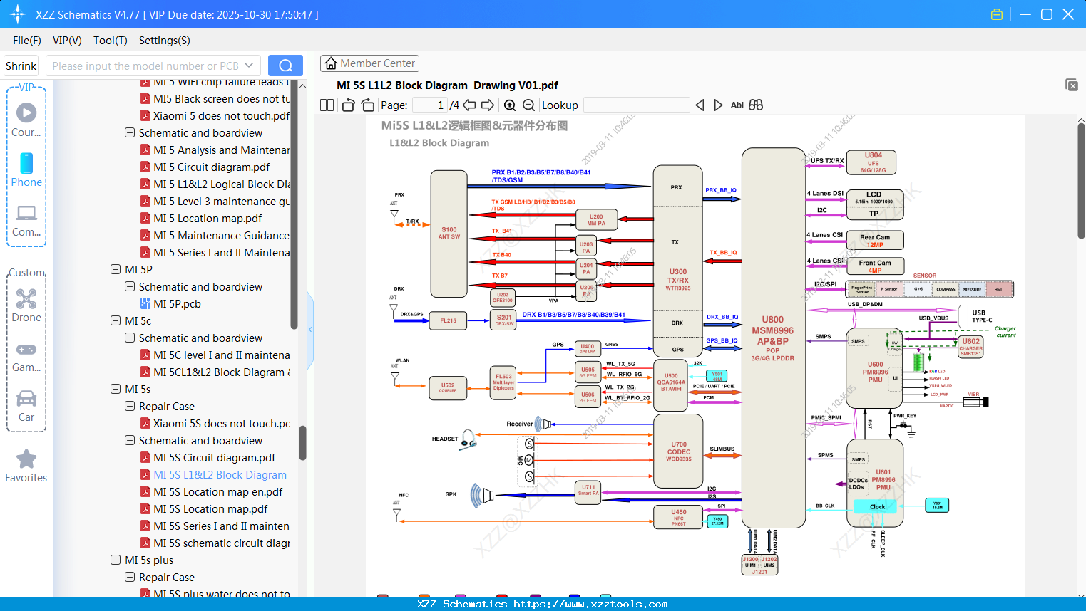The image size is (1086, 611).
Task: Open the Favorites star icon
Action: [x=26, y=459]
